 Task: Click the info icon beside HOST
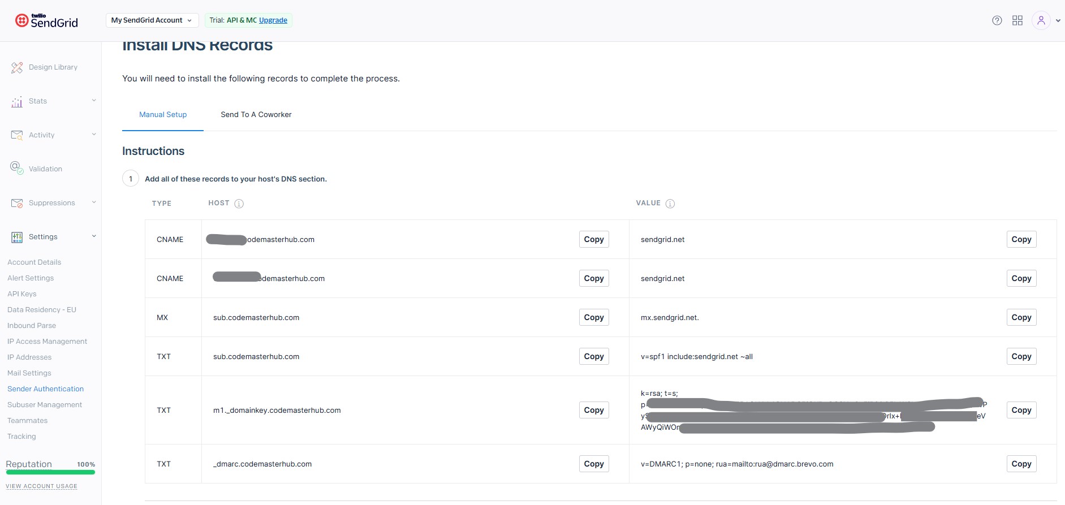pyautogui.click(x=239, y=204)
